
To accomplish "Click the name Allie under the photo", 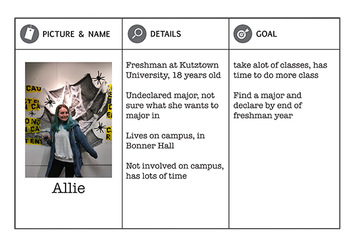I will click(x=68, y=187).
